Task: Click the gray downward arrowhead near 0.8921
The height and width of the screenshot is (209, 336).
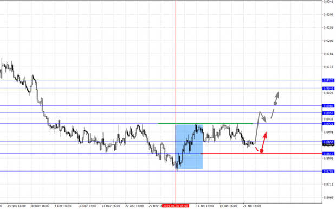Action: [x=264, y=119]
